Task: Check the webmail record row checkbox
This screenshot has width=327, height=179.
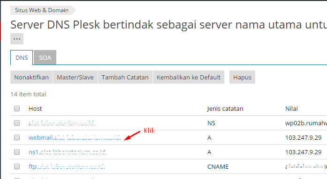Action: [x=17, y=137]
